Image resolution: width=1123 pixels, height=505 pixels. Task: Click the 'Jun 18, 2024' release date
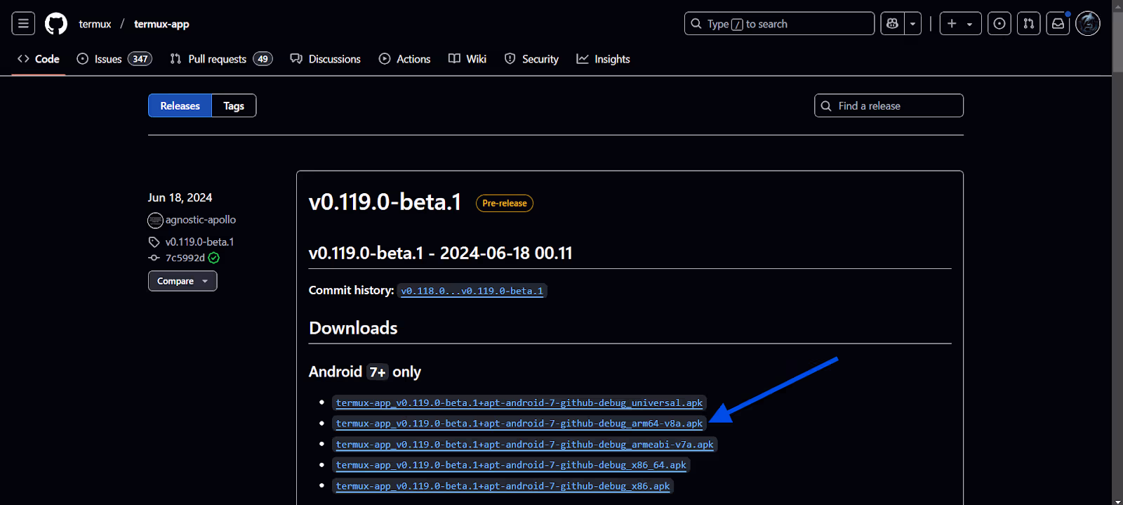tap(180, 197)
